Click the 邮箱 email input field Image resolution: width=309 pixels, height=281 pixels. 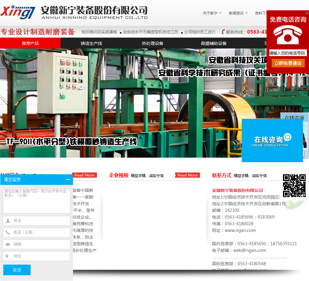[37, 244]
